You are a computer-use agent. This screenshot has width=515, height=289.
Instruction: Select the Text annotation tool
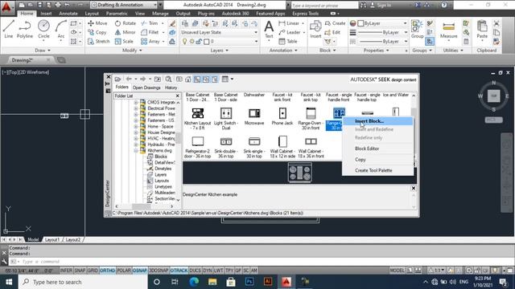click(x=269, y=29)
